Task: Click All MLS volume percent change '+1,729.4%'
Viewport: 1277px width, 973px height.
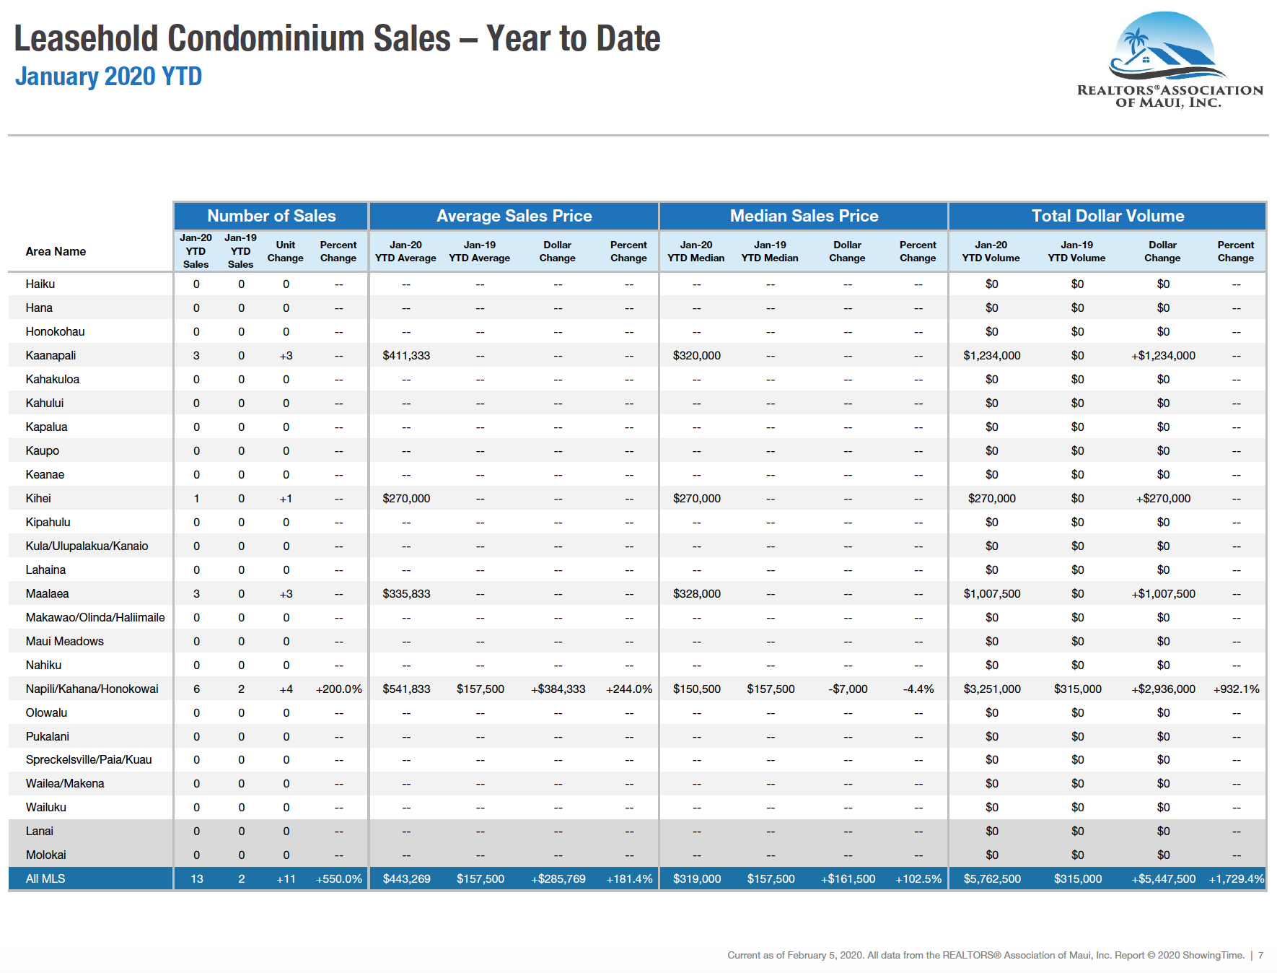Action: coord(1236,878)
